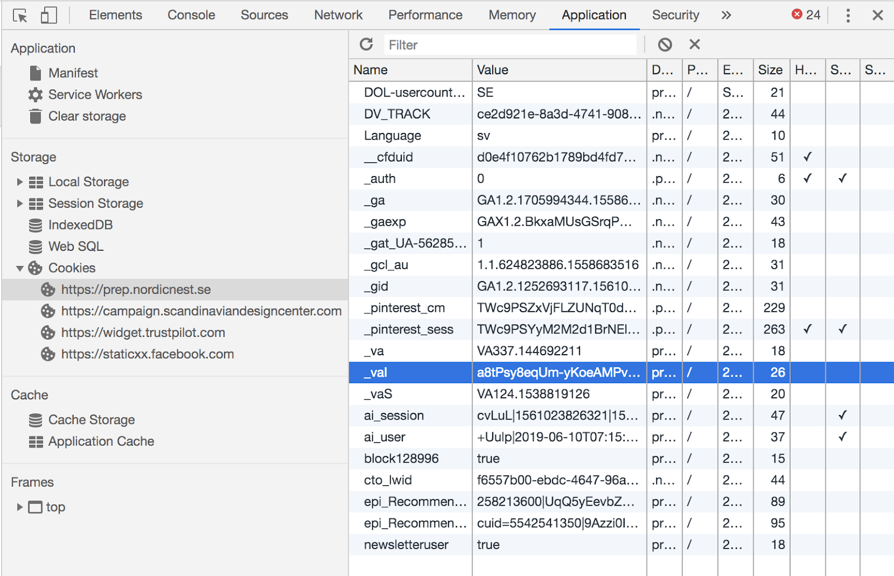Sort cookies by the Value column header

point(559,70)
